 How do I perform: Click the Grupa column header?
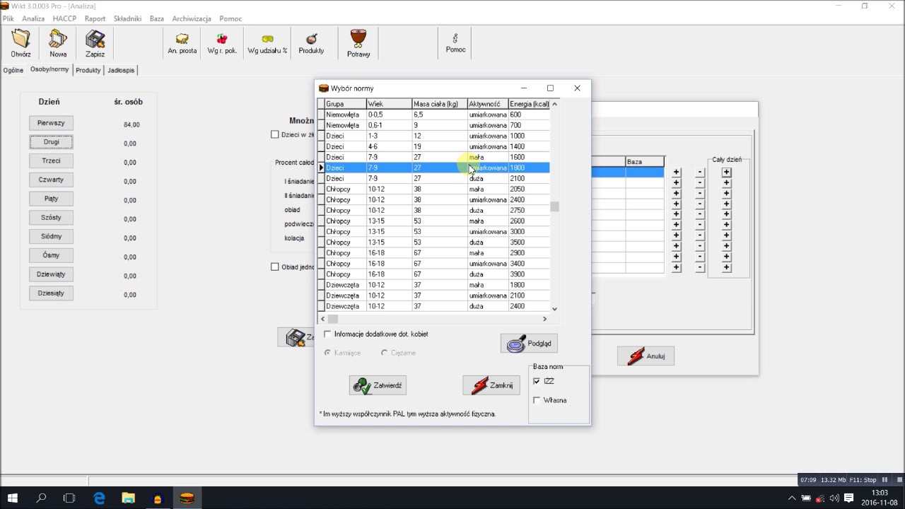point(345,104)
